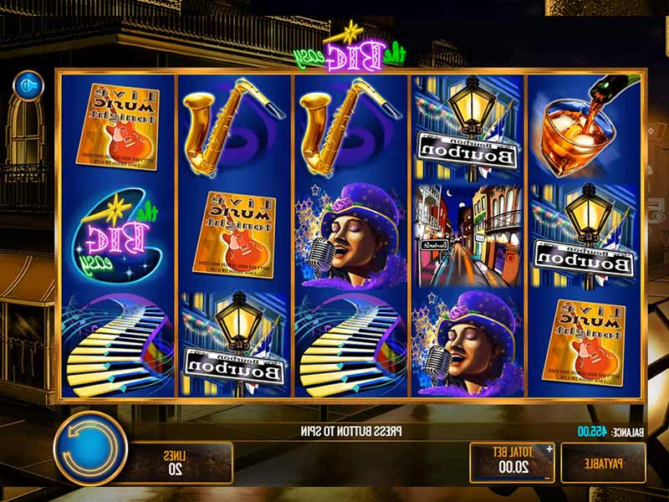Image resolution: width=669 pixels, height=502 pixels.
Task: Click the Press Button to Spin message
Action: coord(351,432)
